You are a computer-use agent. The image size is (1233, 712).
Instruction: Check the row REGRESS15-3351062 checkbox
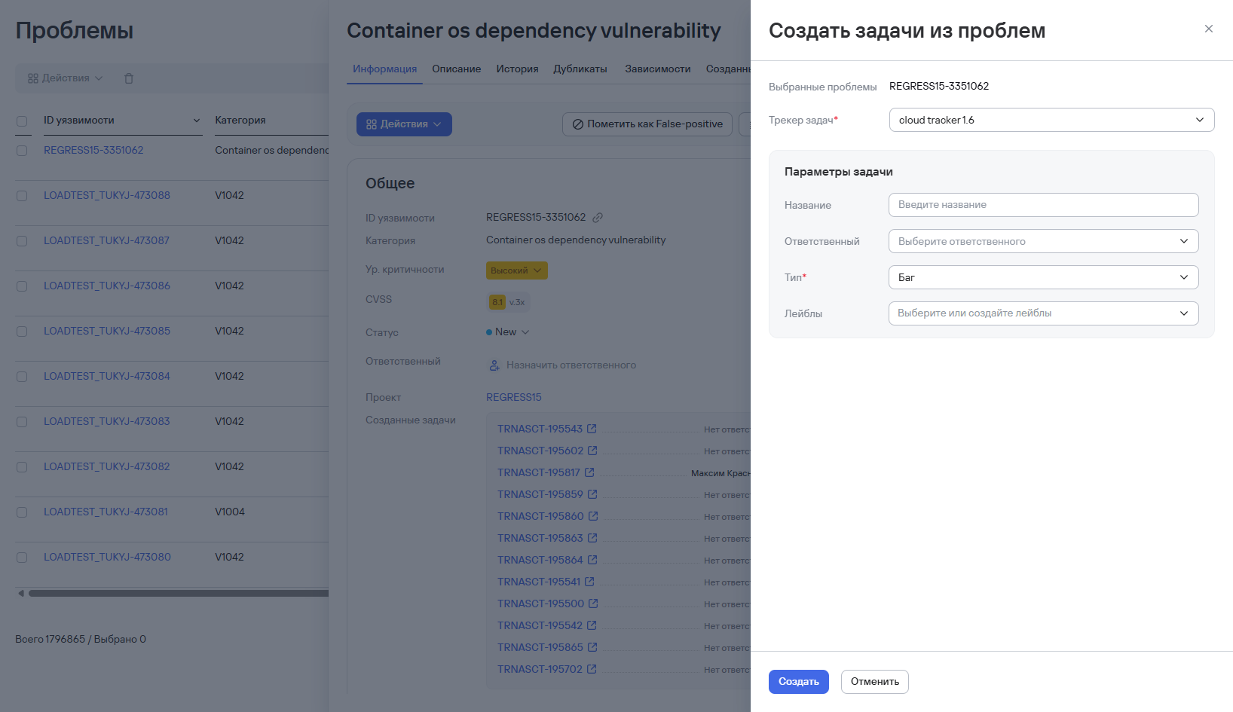point(22,151)
